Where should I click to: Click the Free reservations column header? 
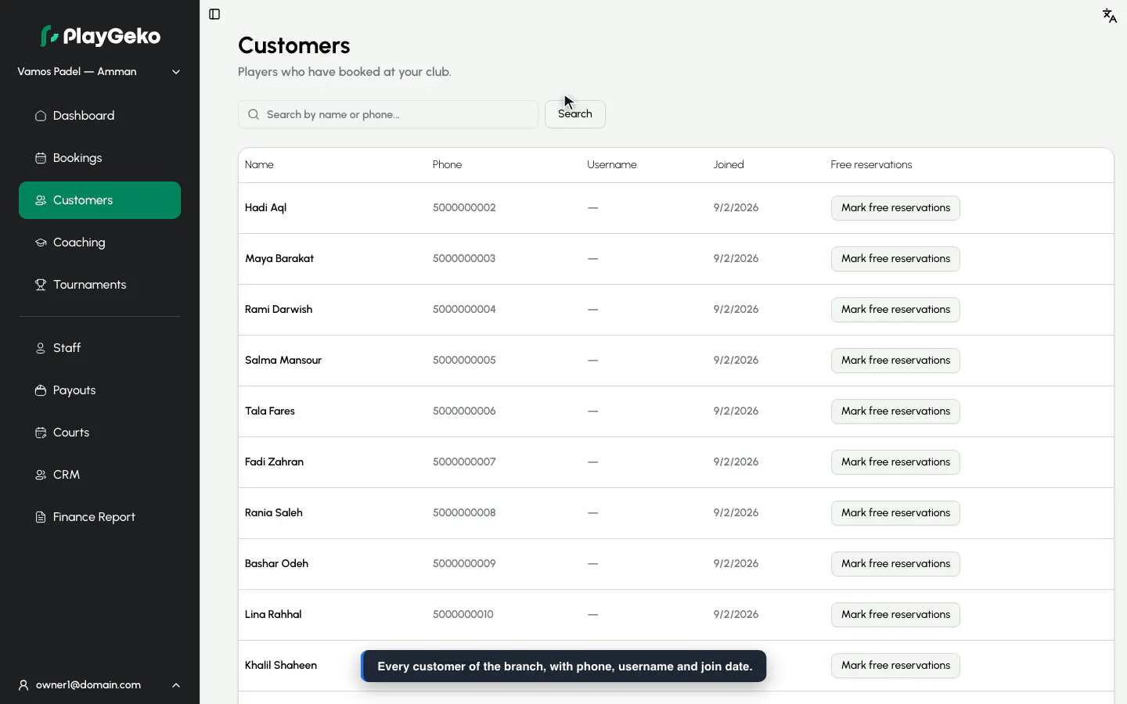871,165
